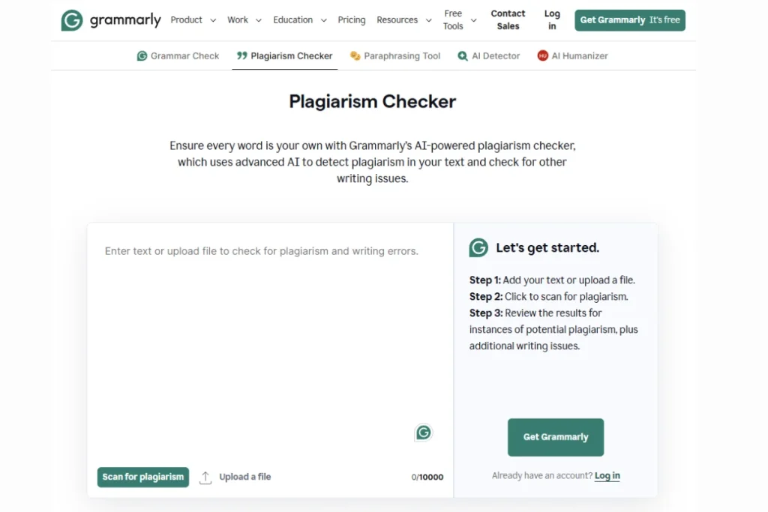Click the Plagiarism Checker quotation marks icon
Viewport: 768px width, 512px height.
point(242,55)
